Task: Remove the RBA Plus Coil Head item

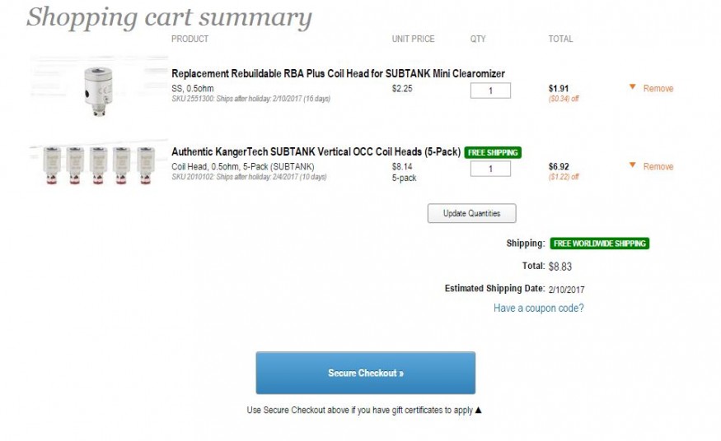Action: [658, 89]
